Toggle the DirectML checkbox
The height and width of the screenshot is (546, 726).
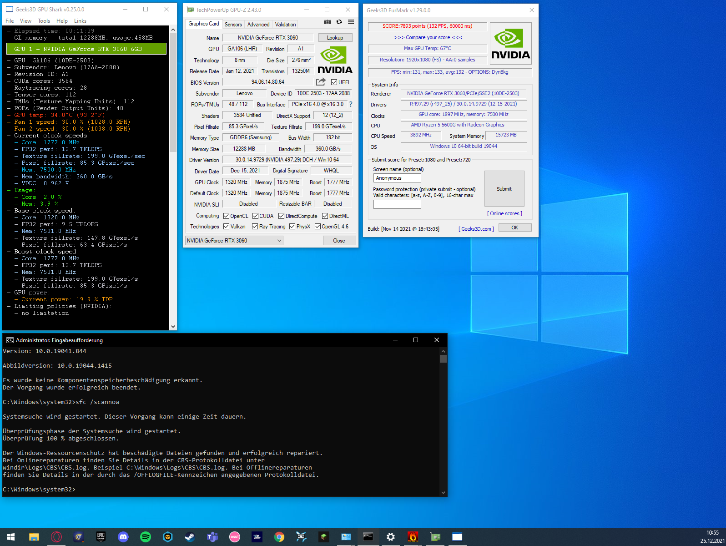(325, 216)
